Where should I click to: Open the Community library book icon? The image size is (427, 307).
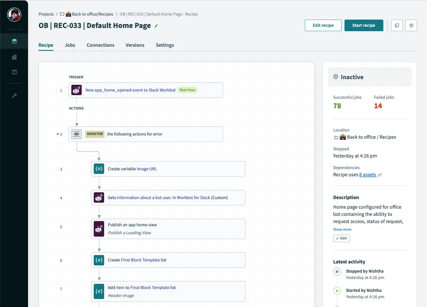tap(14, 72)
